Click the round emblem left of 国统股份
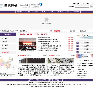This screenshot has width=93, height=93. [x=1, y=6]
